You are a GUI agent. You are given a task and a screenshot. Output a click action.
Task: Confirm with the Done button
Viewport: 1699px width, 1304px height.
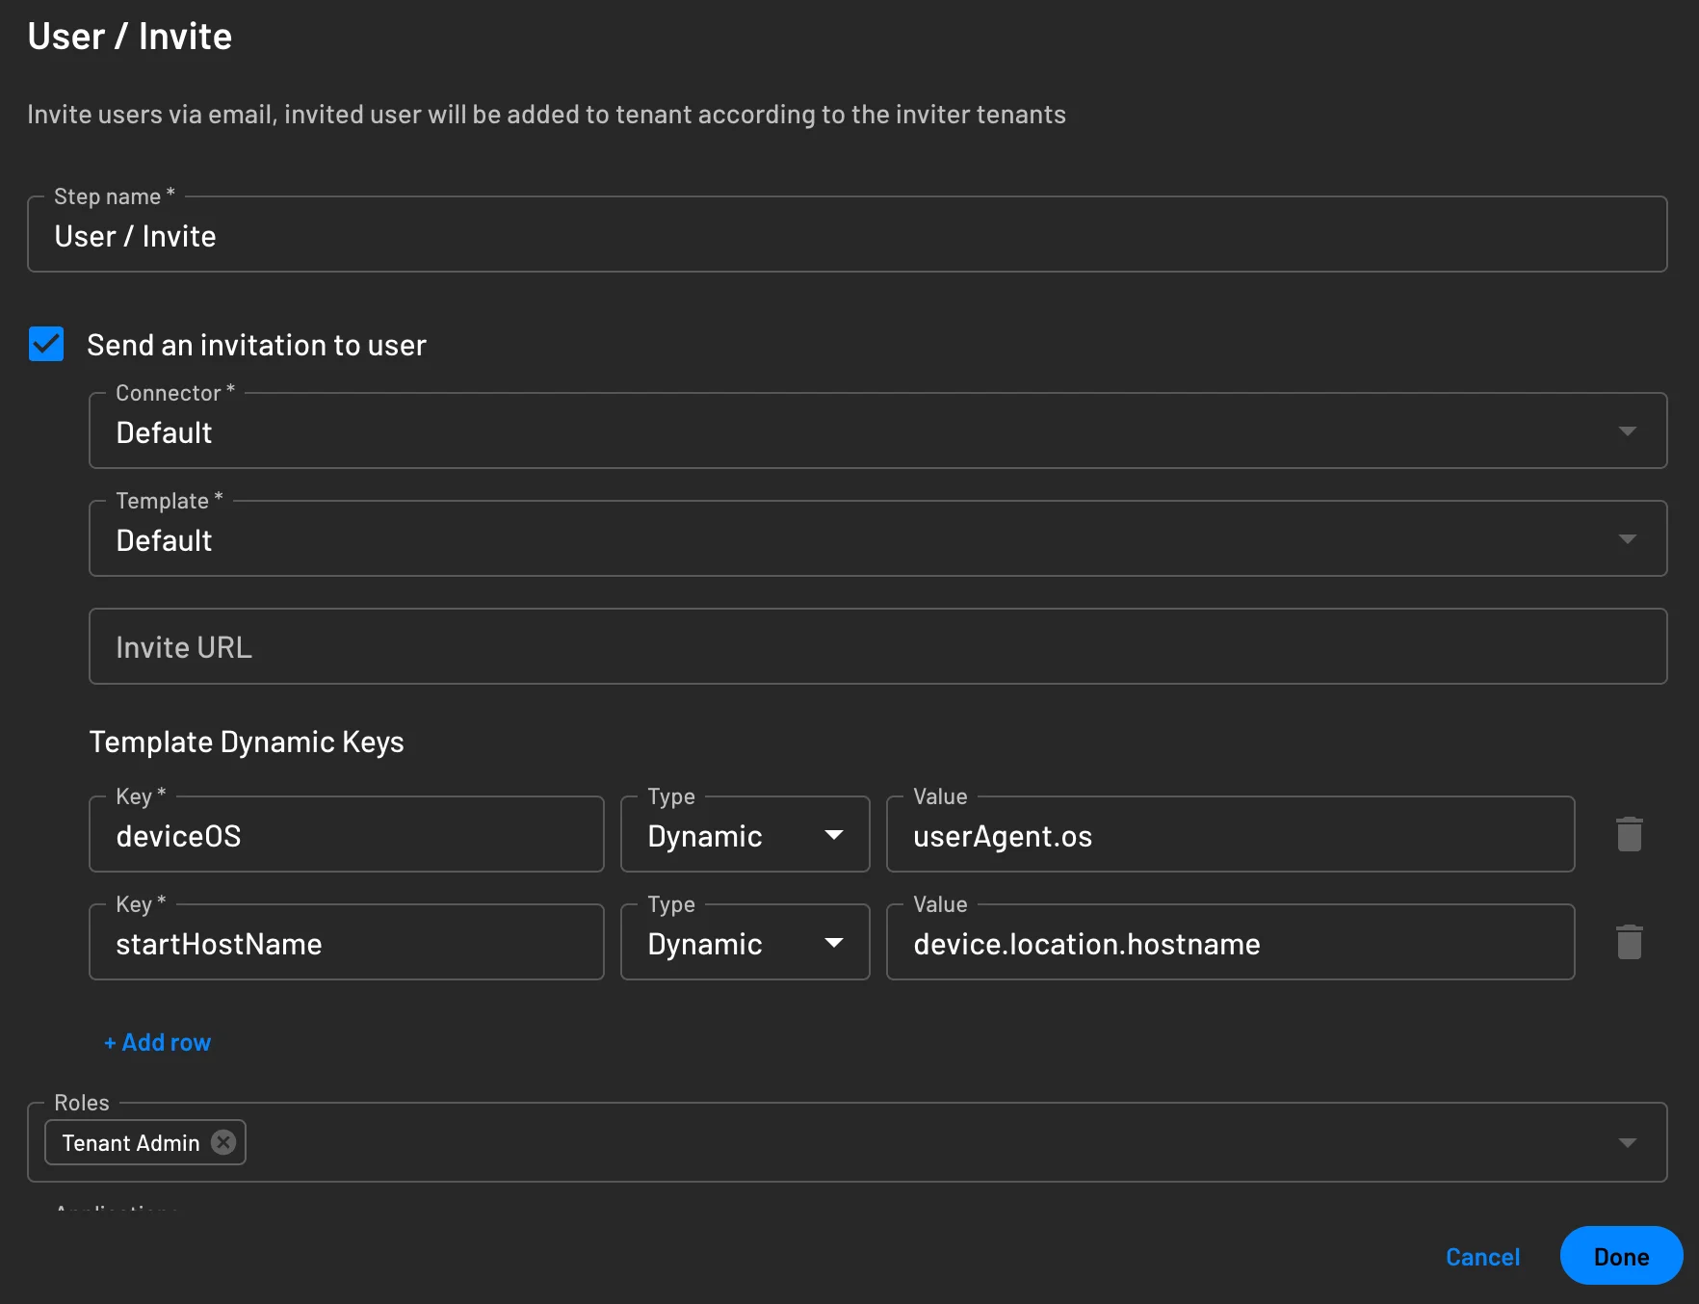[x=1621, y=1256]
